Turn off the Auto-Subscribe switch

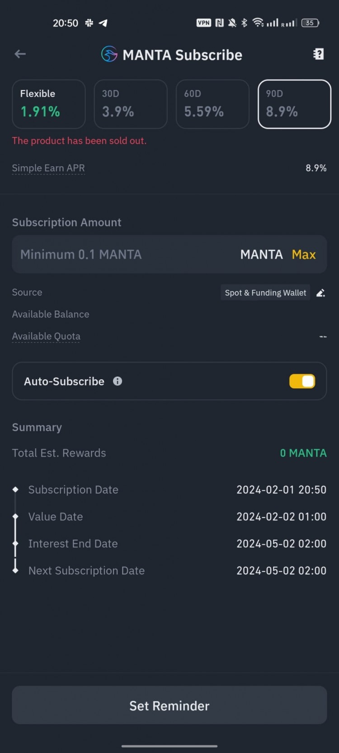click(x=302, y=381)
